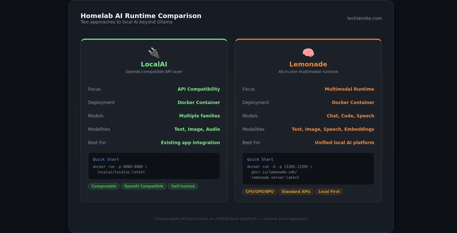Click 'lemonade-server:latest' line
The height and width of the screenshot is (233, 457).
click(275, 178)
